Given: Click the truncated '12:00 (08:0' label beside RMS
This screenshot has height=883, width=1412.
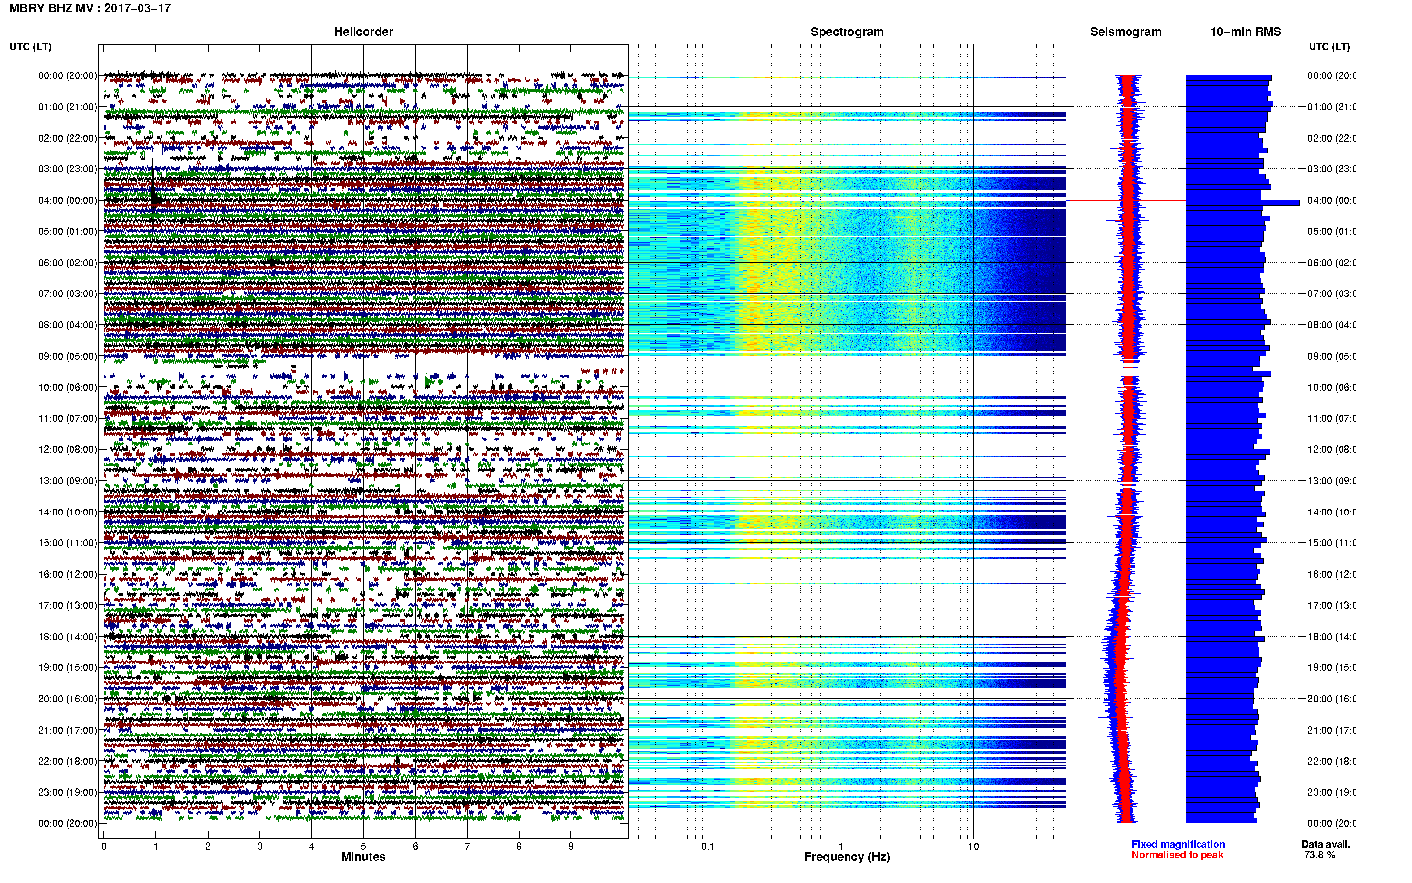Looking at the screenshot, I should [1332, 449].
